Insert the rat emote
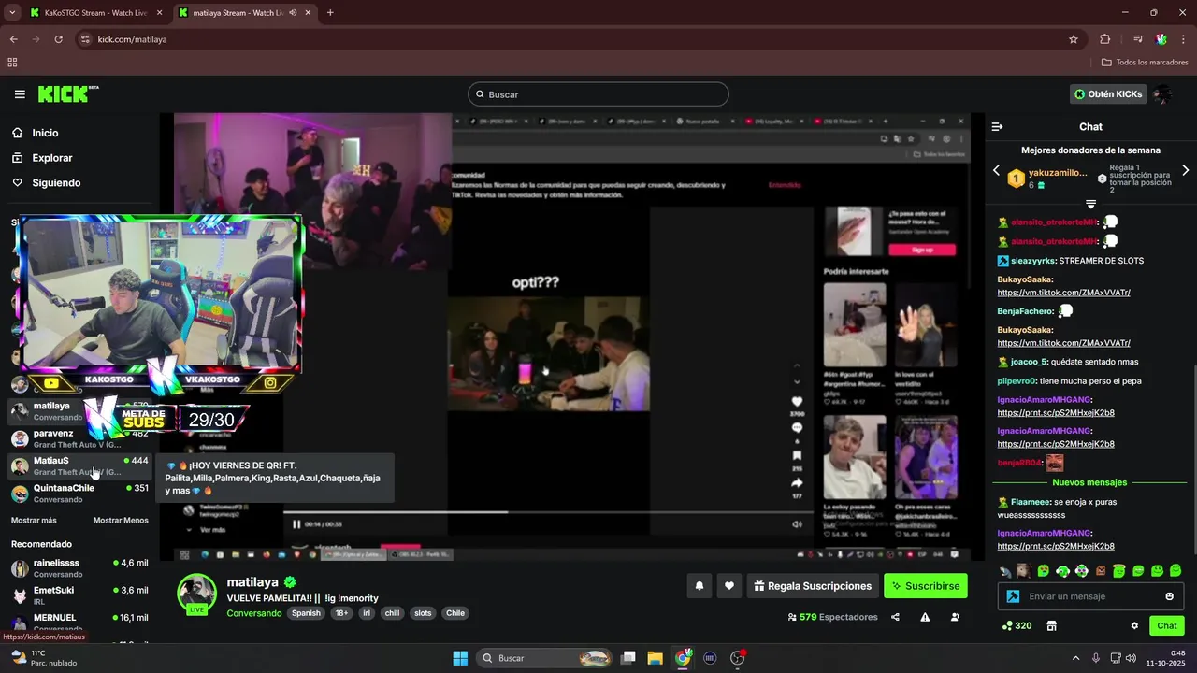Image resolution: width=1197 pixels, height=673 pixels. pyautogui.click(x=1005, y=571)
